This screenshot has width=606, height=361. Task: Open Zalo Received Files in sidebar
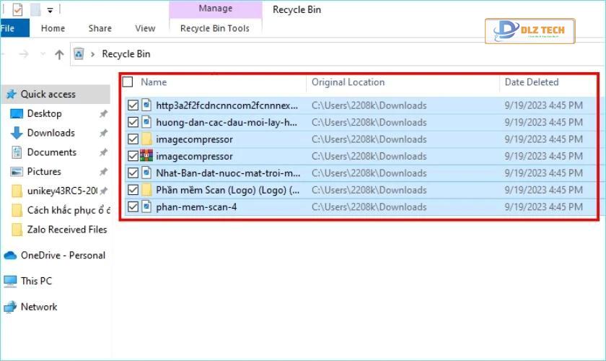coord(67,230)
